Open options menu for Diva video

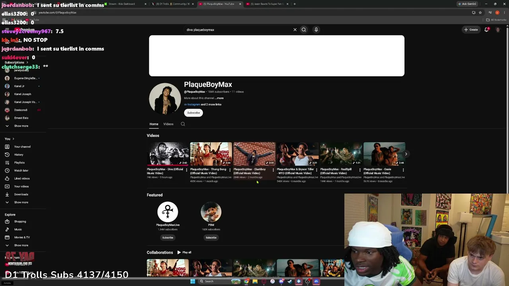click(187, 170)
